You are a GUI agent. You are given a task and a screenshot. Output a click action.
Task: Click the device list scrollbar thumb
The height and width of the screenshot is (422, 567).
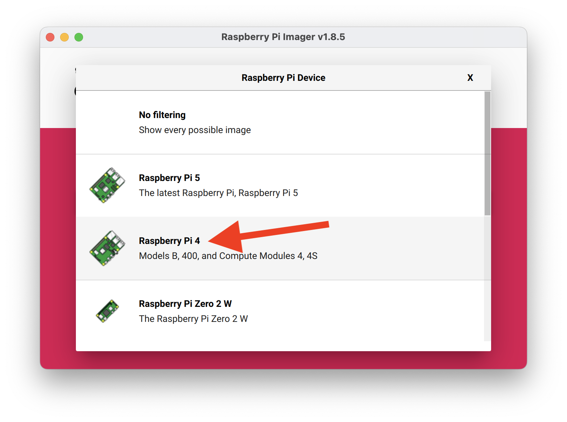pos(488,153)
